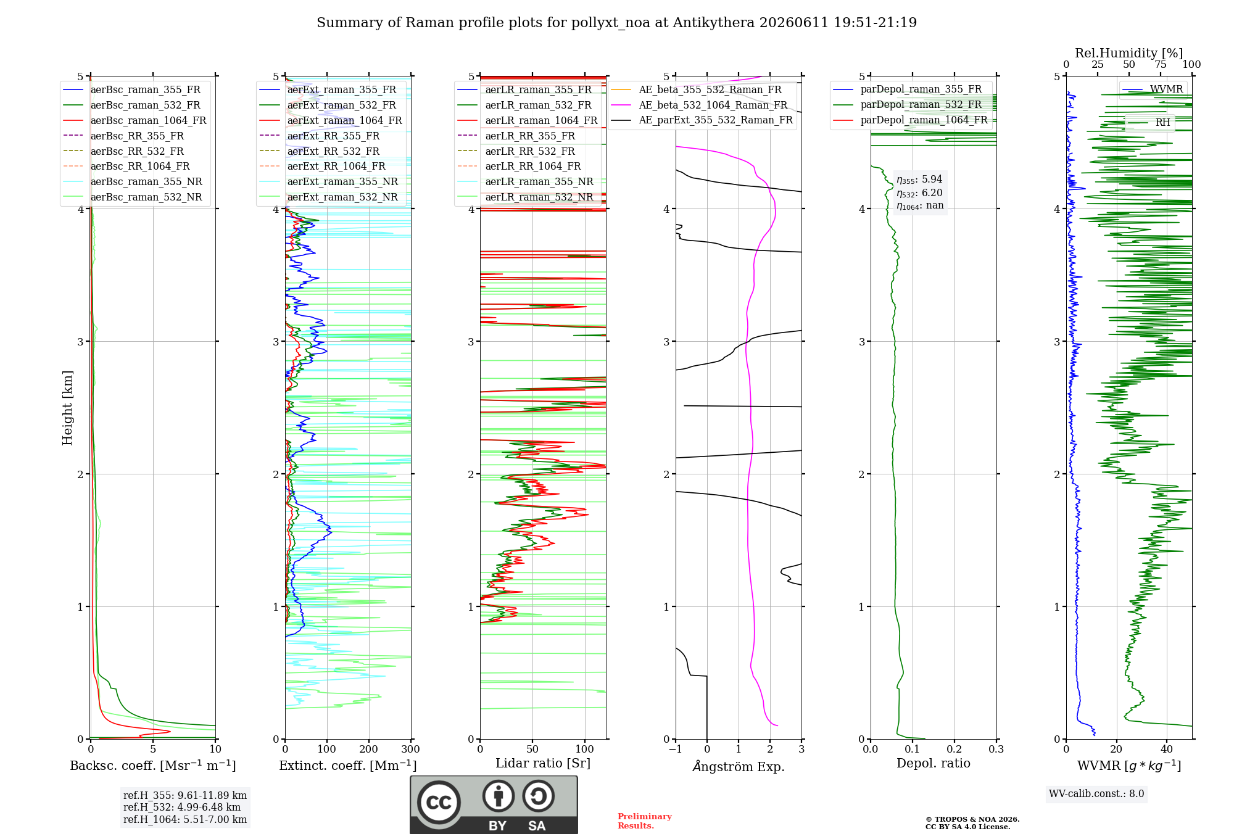Click ref.H_355: 9.61-11.89 km text
The width and height of the screenshot is (1234, 839).
pyautogui.click(x=185, y=796)
